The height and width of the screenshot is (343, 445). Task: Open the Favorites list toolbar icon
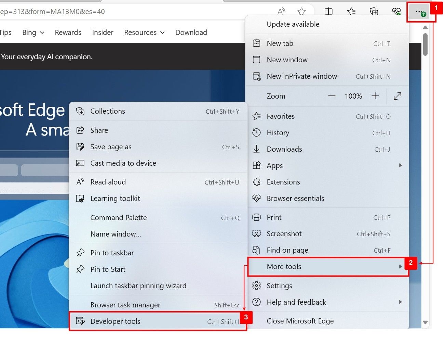pyautogui.click(x=351, y=12)
